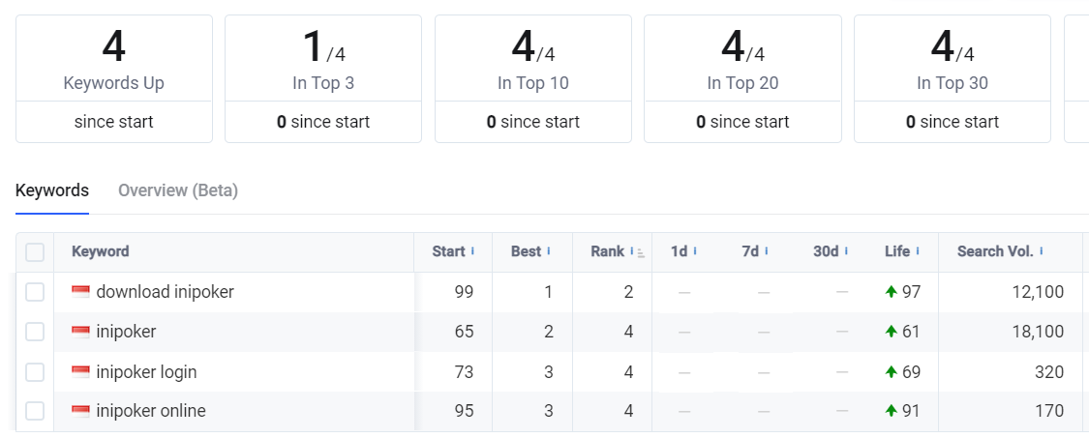Viewport: 1089px width, 438px height.
Task: Open the 'inipoker' keyword row link
Action: coord(126,332)
